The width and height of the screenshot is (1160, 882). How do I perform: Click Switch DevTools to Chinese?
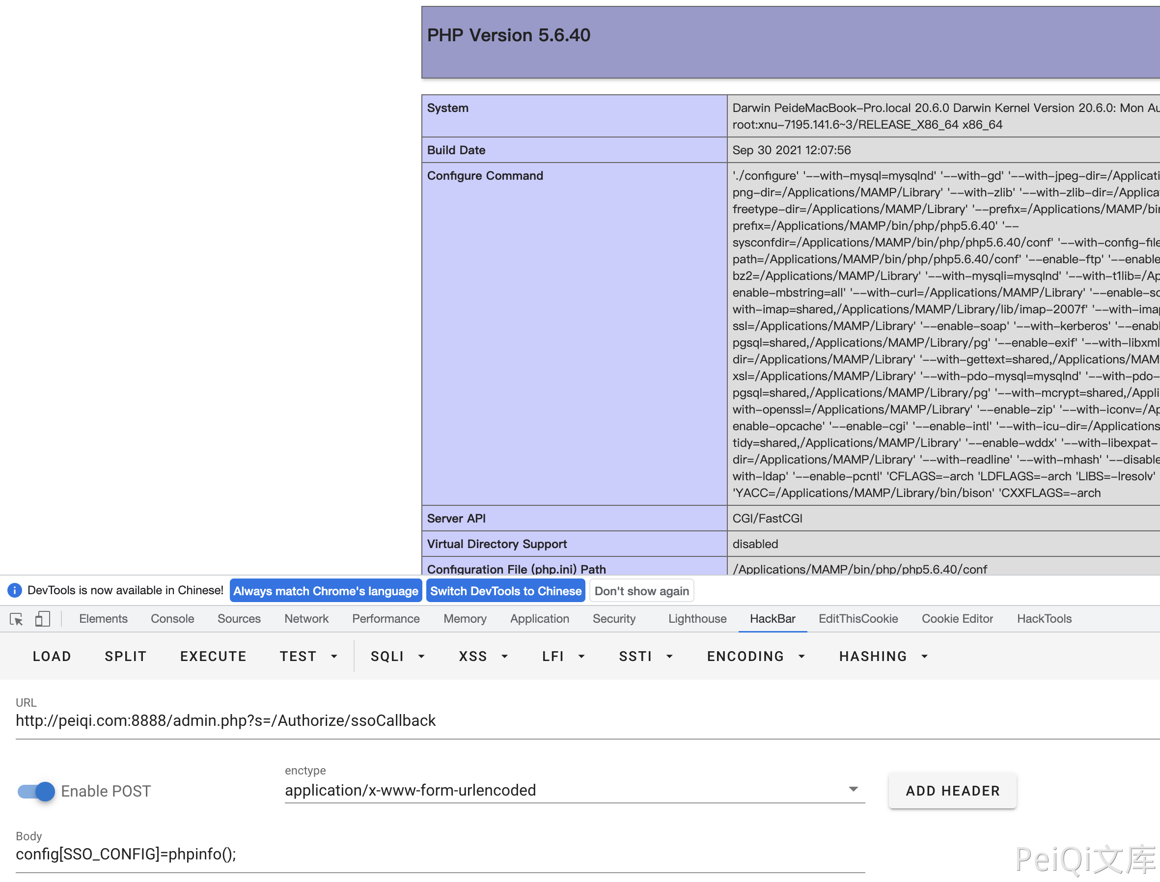[505, 591]
